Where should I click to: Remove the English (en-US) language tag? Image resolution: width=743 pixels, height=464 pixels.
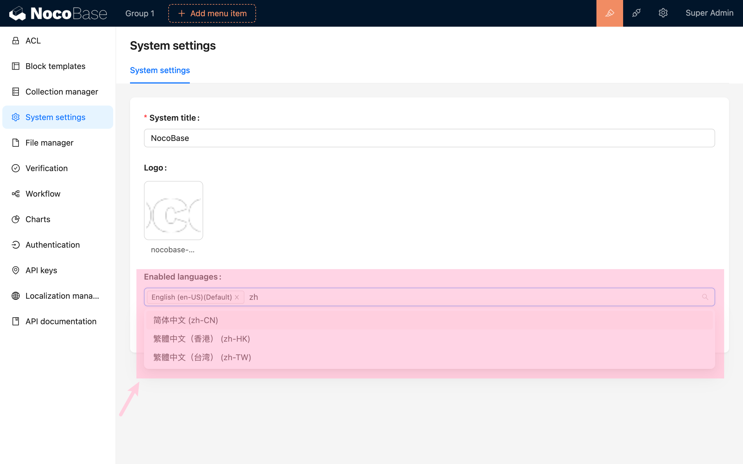[x=237, y=297]
